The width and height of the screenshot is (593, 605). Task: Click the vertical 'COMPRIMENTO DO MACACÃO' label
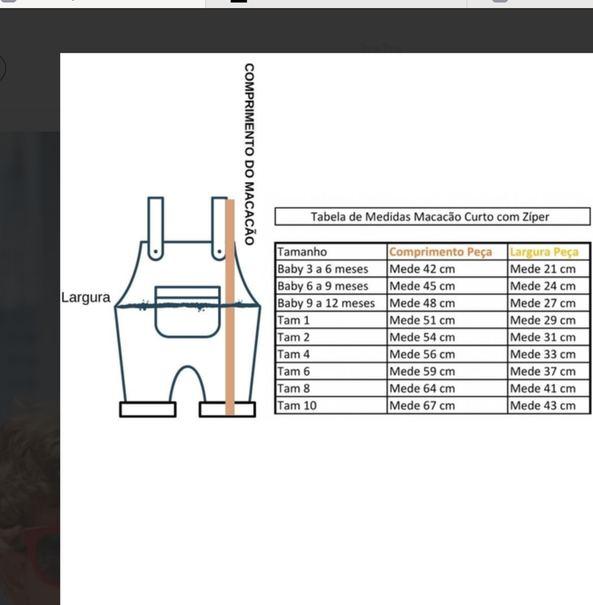250,155
